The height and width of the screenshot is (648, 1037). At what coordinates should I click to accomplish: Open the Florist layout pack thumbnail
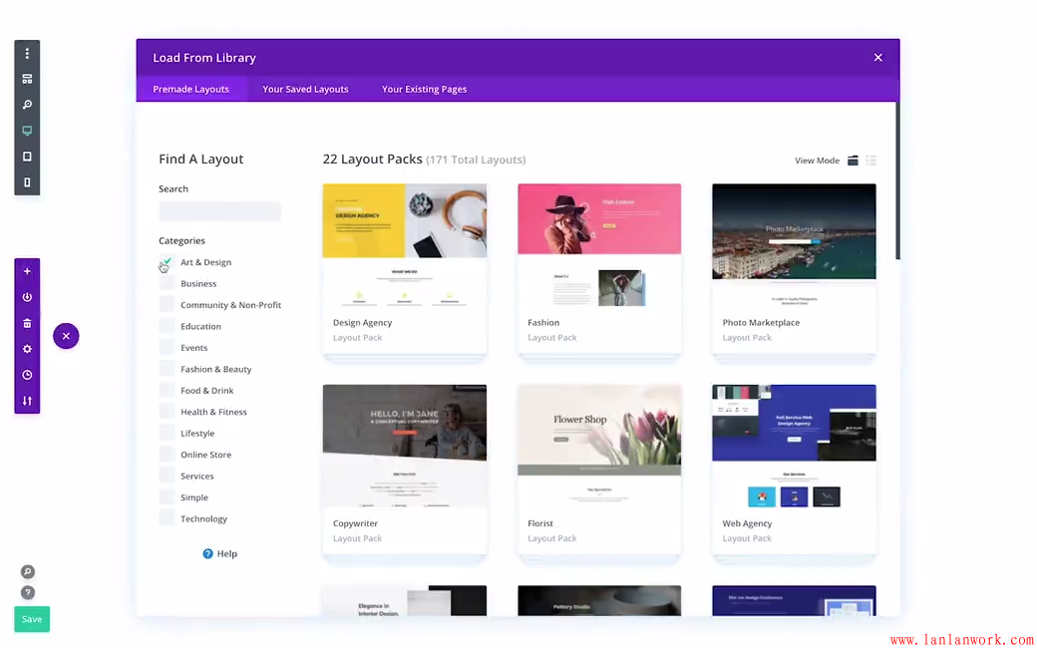tap(599, 446)
